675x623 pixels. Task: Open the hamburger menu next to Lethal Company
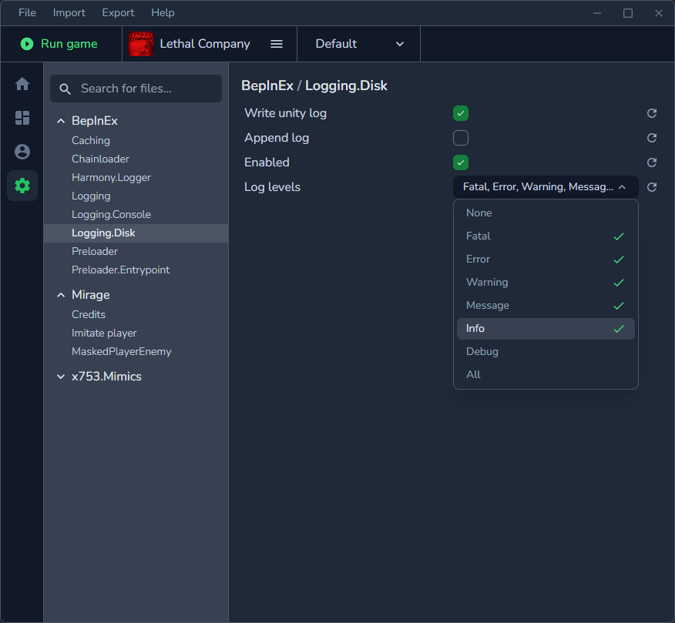(277, 44)
